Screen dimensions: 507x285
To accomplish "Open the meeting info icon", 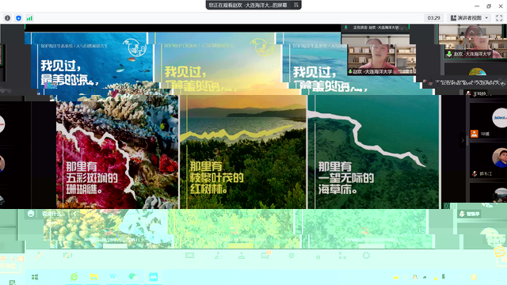I will (7, 18).
